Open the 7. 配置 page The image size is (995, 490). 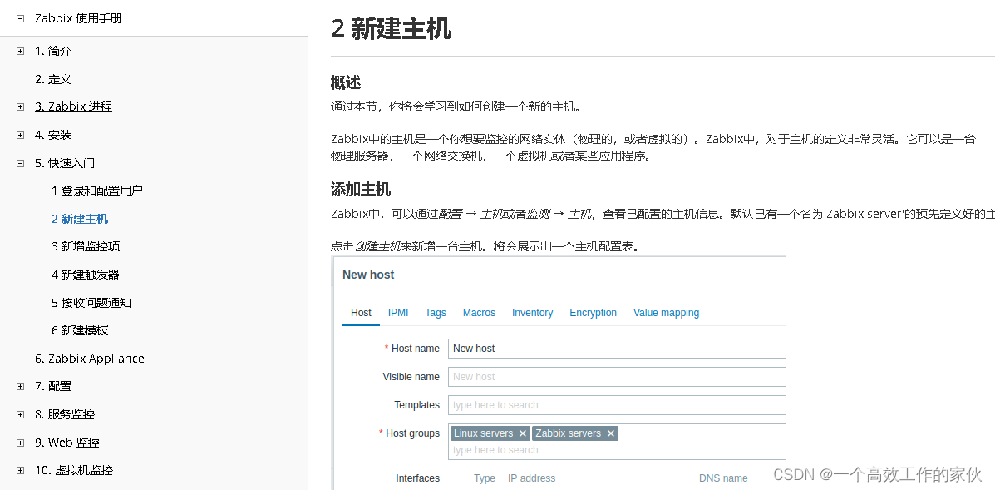53,386
